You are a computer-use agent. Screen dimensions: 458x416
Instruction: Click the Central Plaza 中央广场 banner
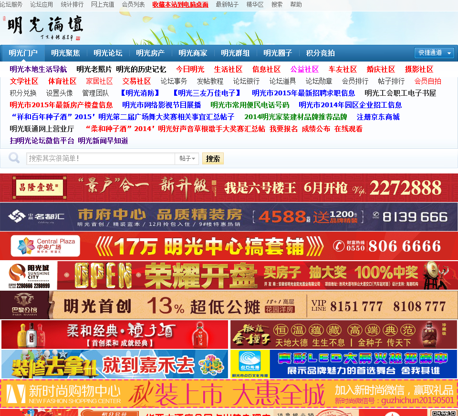coord(229,246)
